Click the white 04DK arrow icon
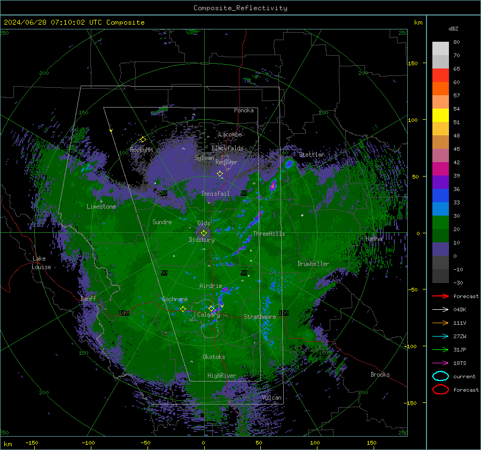 coord(440,310)
